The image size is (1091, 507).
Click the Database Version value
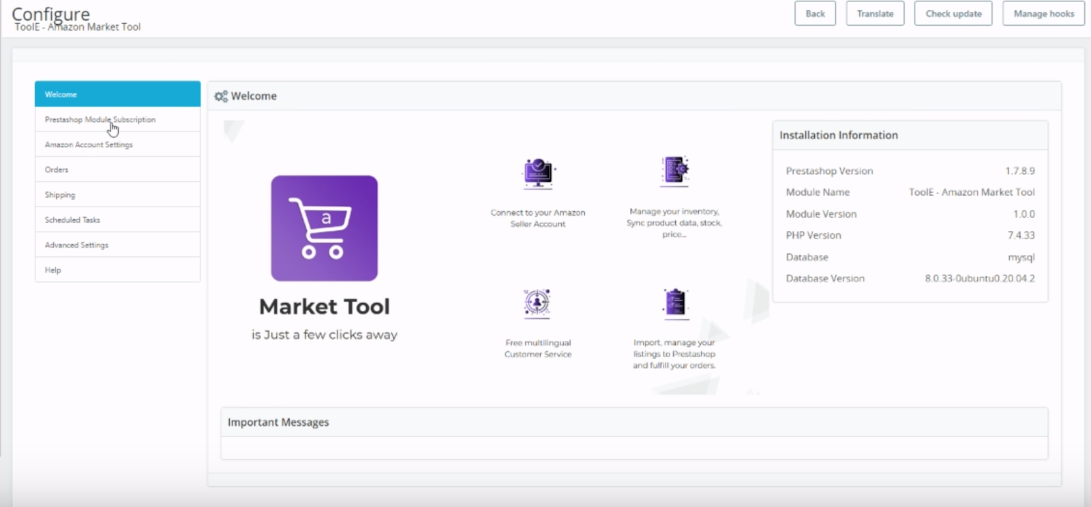click(x=980, y=279)
